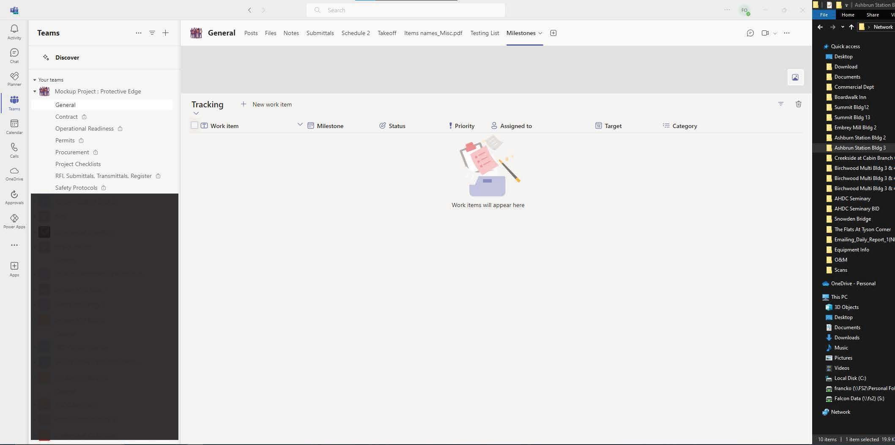This screenshot has width=895, height=445.
Task: Open the Planner app
Action: [14, 79]
